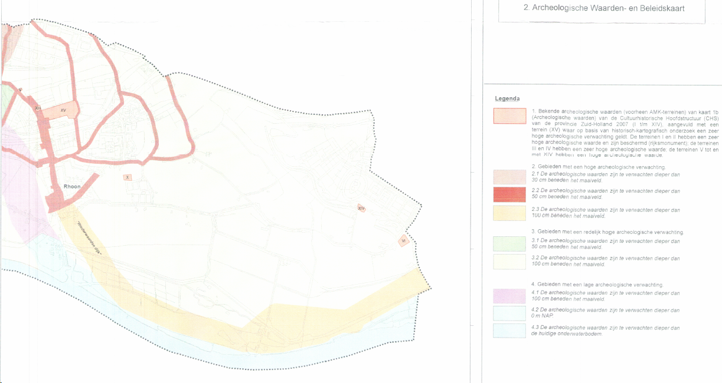Image resolution: width=722 pixels, height=383 pixels.
Task: Click the XIII terrain label
Action: tap(38, 108)
